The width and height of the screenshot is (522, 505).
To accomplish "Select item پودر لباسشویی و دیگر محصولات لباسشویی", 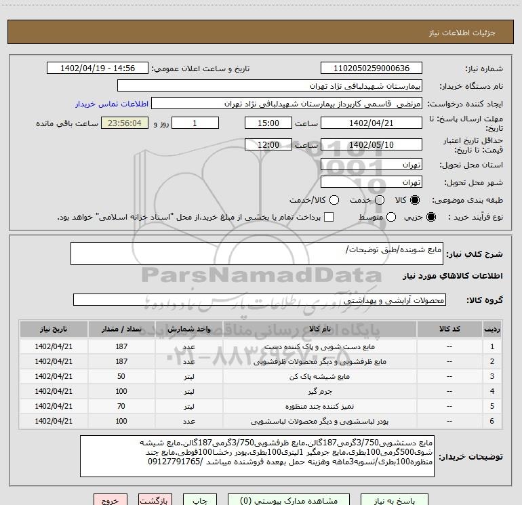I will click(x=319, y=422).
